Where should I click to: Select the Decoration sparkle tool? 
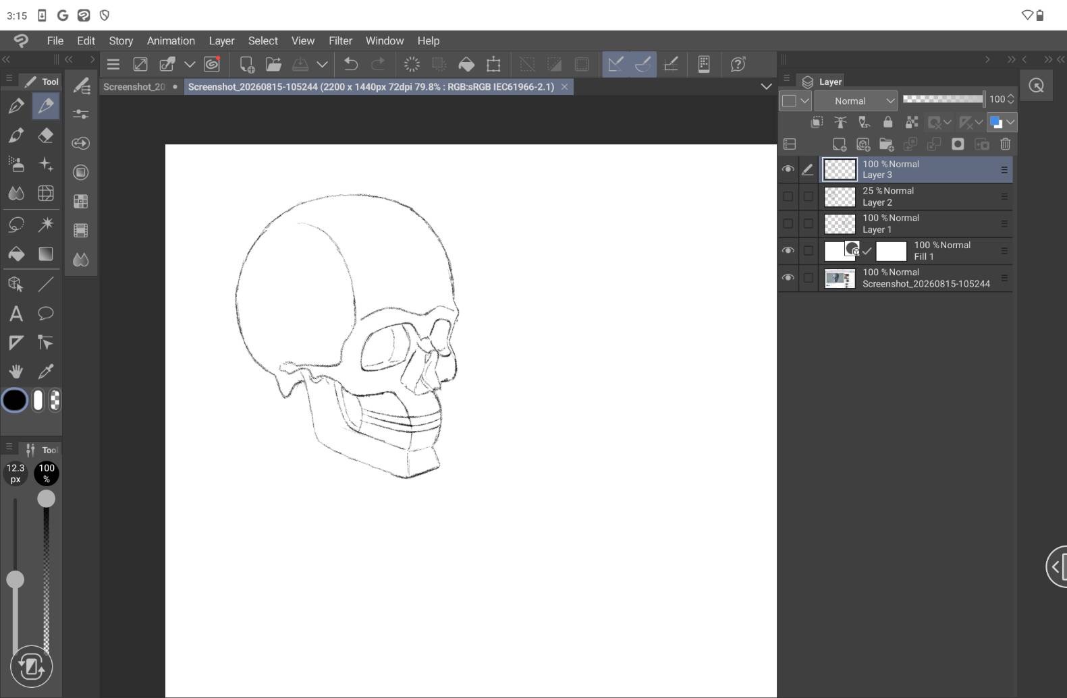click(x=46, y=164)
